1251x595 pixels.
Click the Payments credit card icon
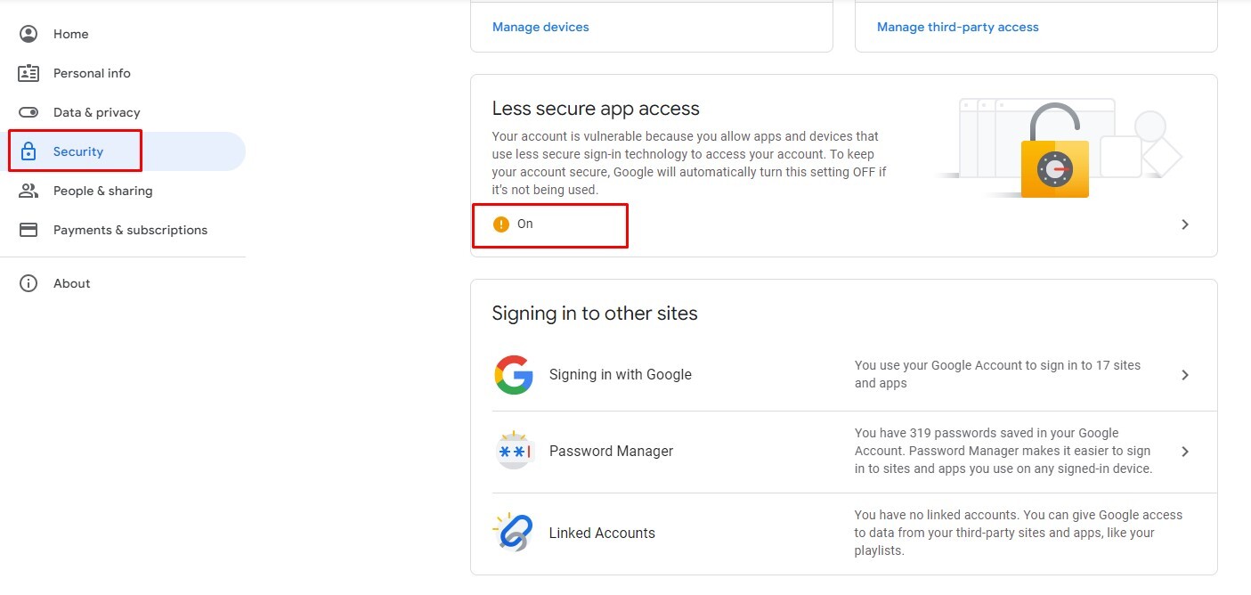tap(28, 230)
